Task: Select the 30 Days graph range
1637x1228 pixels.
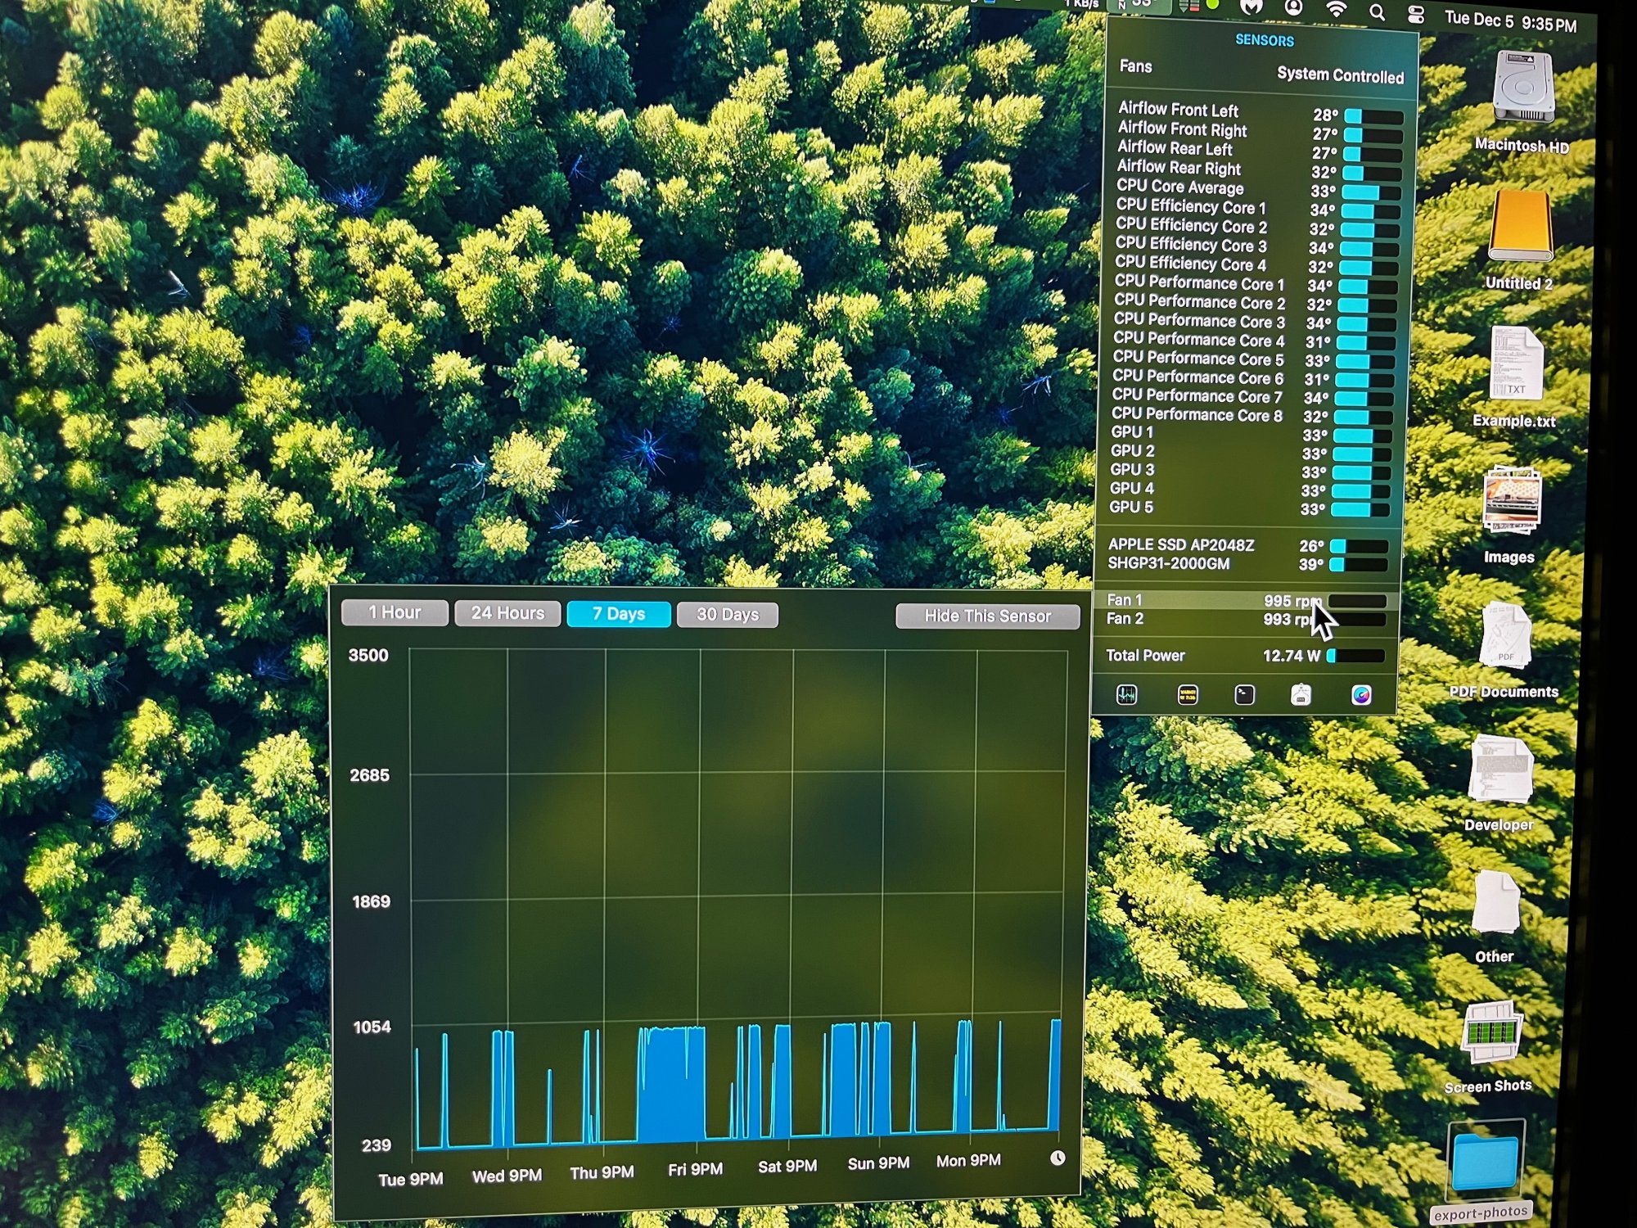Action: (728, 614)
